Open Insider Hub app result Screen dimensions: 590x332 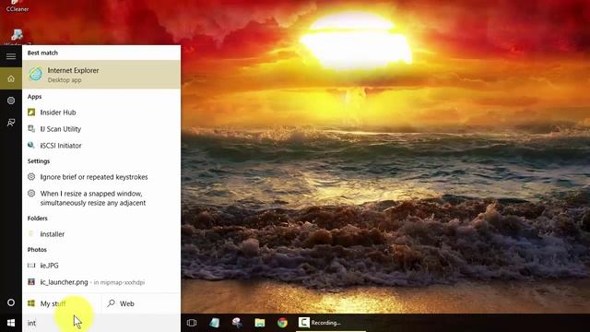[x=101, y=113]
